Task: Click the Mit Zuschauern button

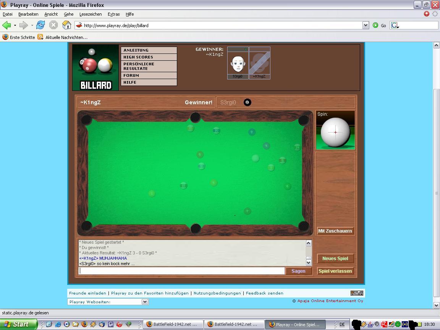Action: click(x=335, y=231)
